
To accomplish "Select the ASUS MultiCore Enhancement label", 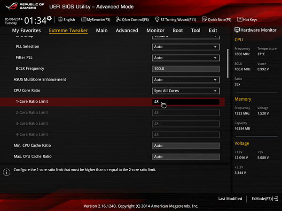I will [40, 80].
